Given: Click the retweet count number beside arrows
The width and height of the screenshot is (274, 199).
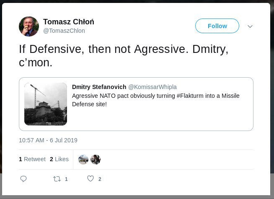Looking at the screenshot, I should (66, 179).
